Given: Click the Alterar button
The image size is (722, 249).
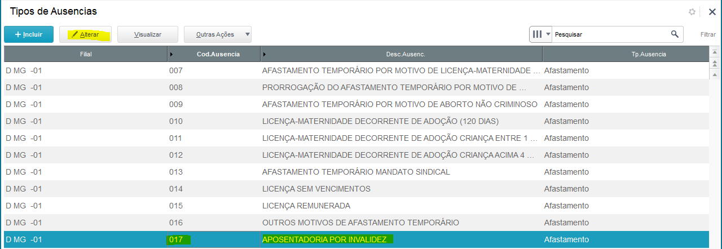Looking at the screenshot, I should (x=85, y=34).
